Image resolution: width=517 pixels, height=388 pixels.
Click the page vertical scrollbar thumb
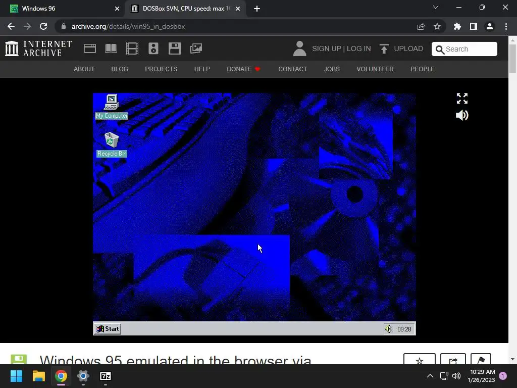tap(513, 59)
